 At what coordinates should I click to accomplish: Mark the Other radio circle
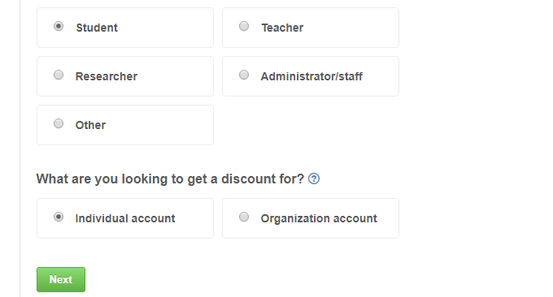pos(59,123)
